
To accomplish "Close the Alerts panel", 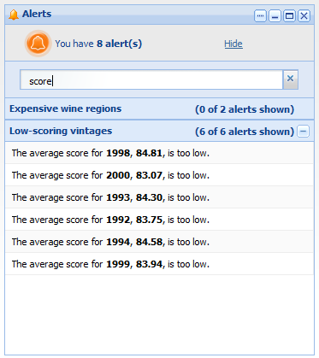I will tap(304, 16).
